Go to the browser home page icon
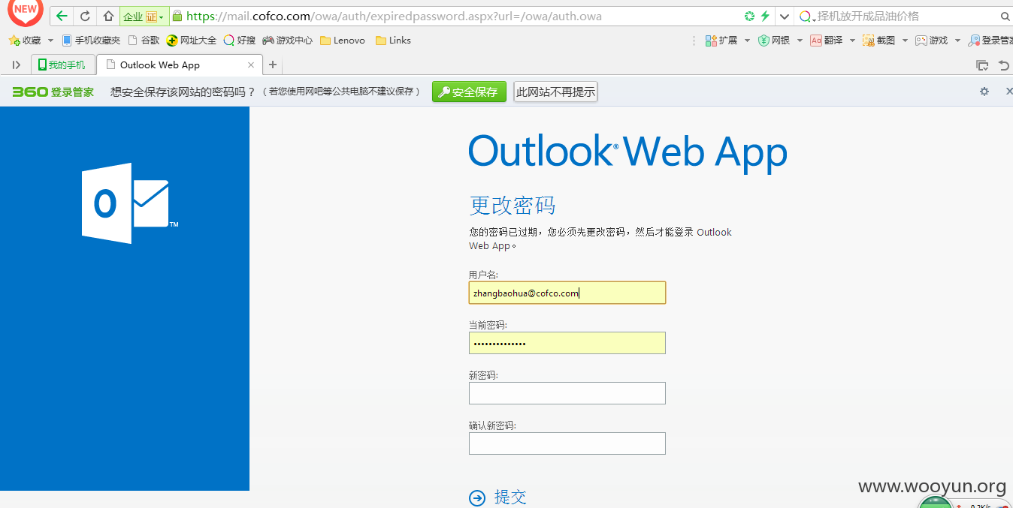 (x=108, y=17)
